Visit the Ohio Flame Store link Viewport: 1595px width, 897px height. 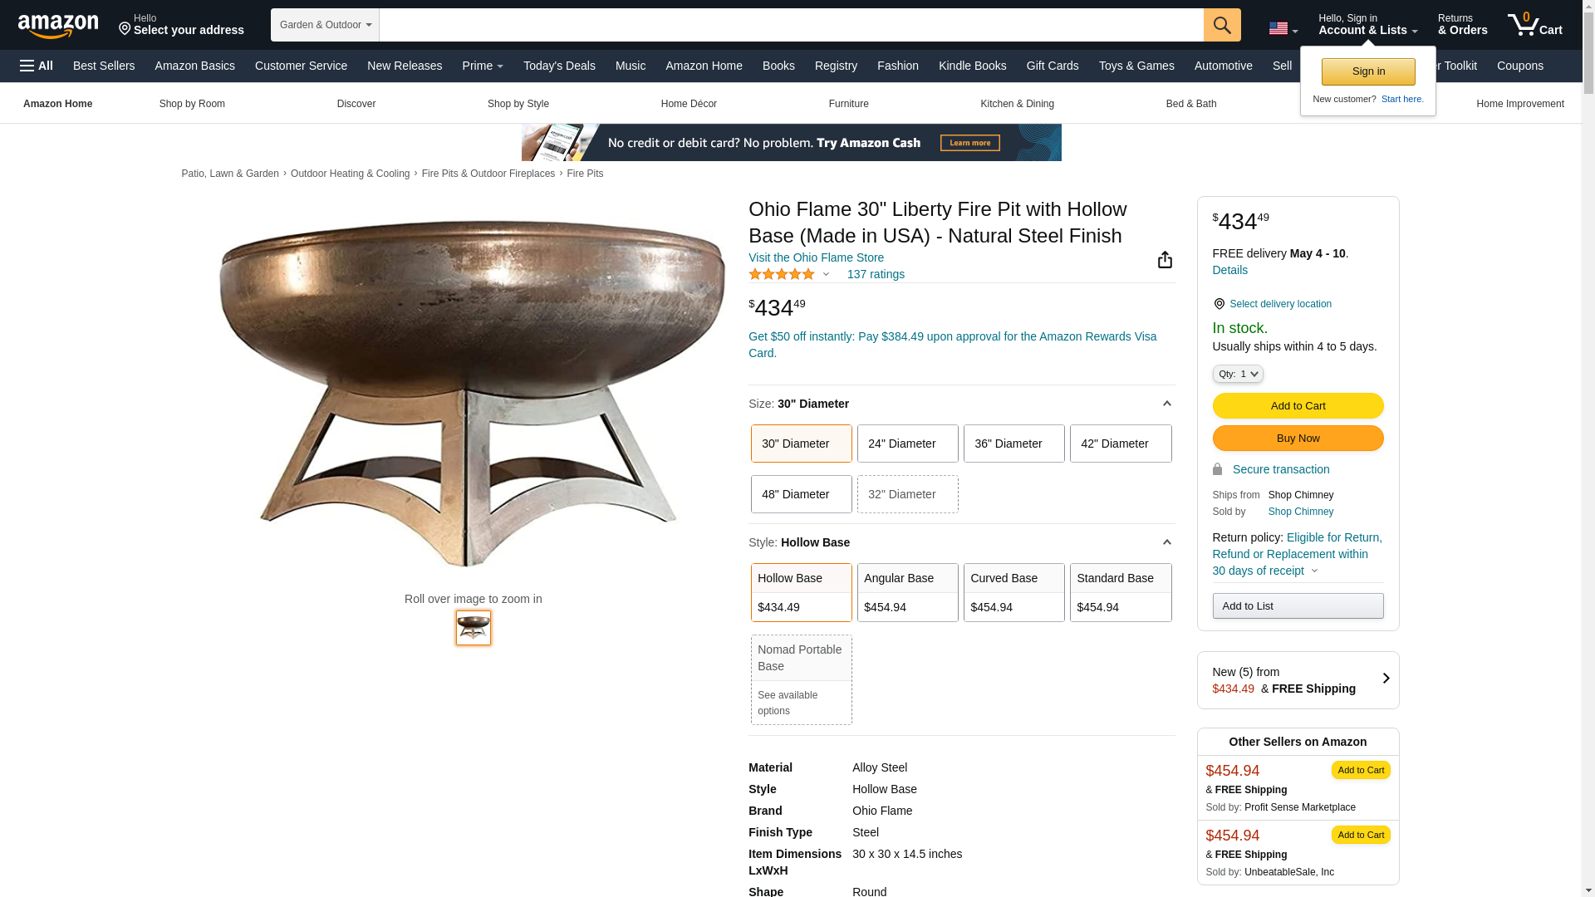pyautogui.click(x=816, y=257)
